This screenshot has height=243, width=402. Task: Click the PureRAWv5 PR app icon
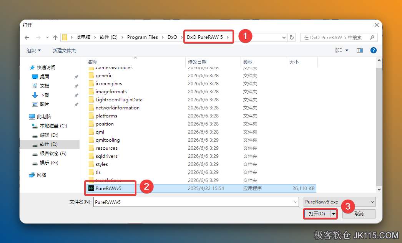point(91,188)
